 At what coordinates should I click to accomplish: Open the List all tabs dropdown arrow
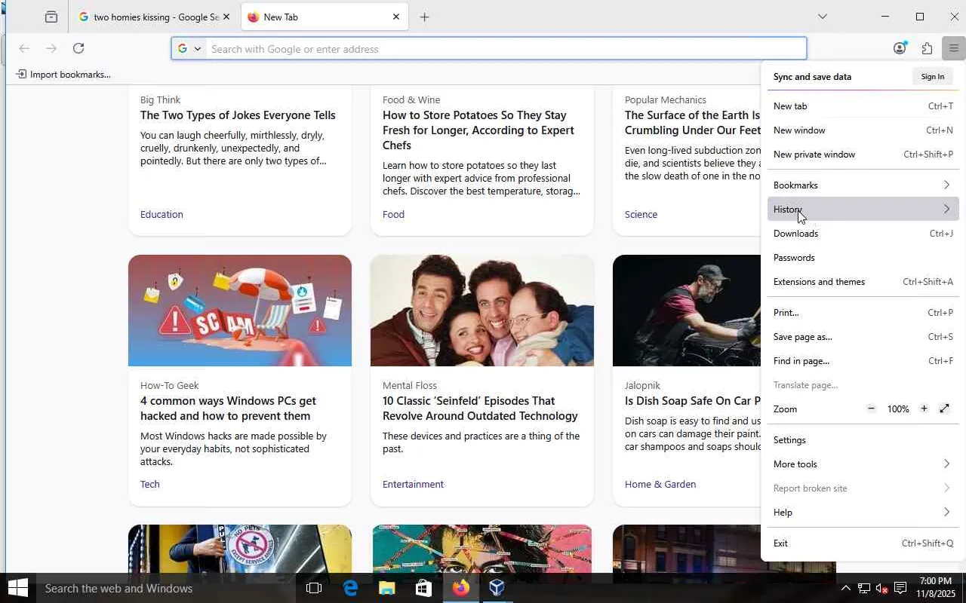pos(823,17)
